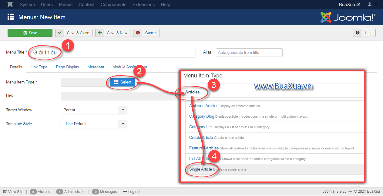383x196 pixels.
Task: Click the Link field
Action: click(x=120, y=96)
